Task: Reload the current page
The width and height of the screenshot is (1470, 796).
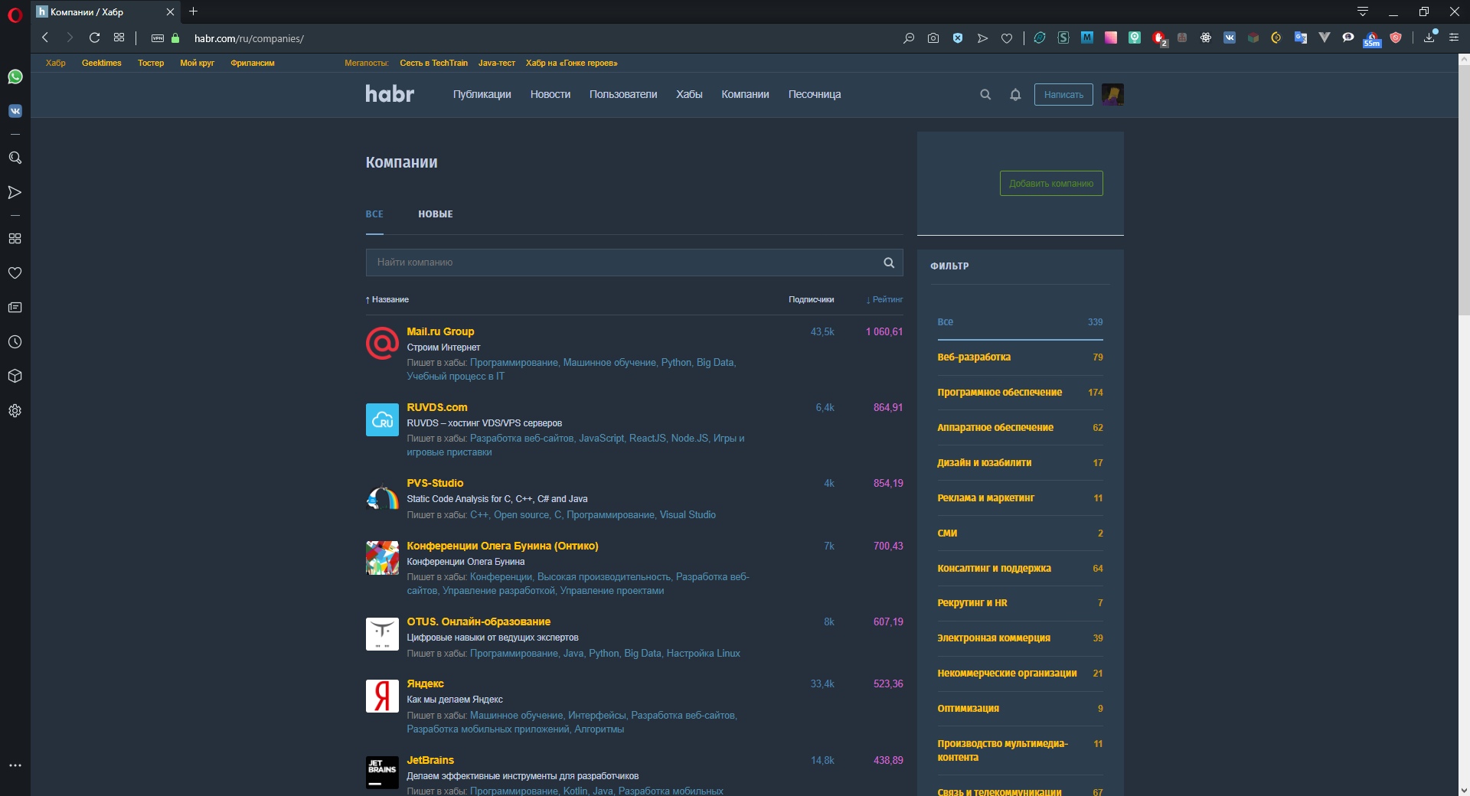Action: point(94,38)
